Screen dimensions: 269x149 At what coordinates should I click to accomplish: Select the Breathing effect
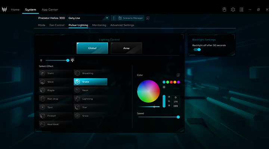(x=90, y=73)
